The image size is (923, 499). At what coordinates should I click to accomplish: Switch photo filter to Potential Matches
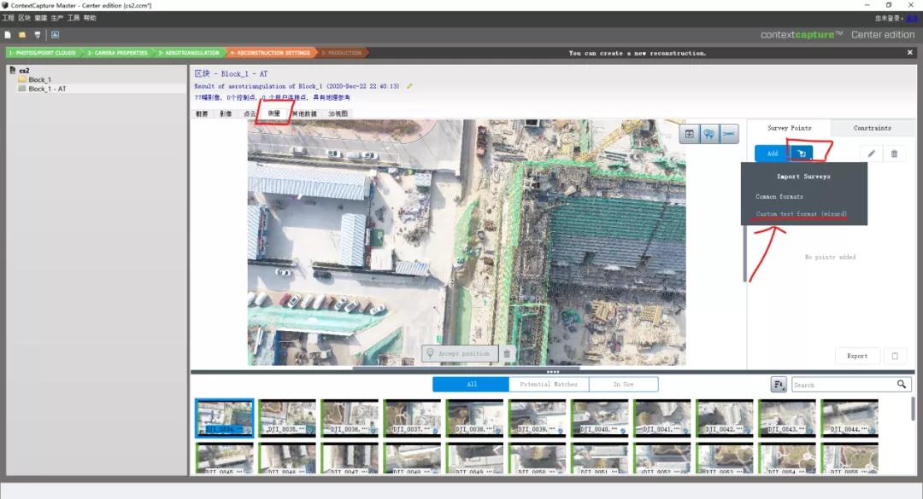pyautogui.click(x=548, y=384)
